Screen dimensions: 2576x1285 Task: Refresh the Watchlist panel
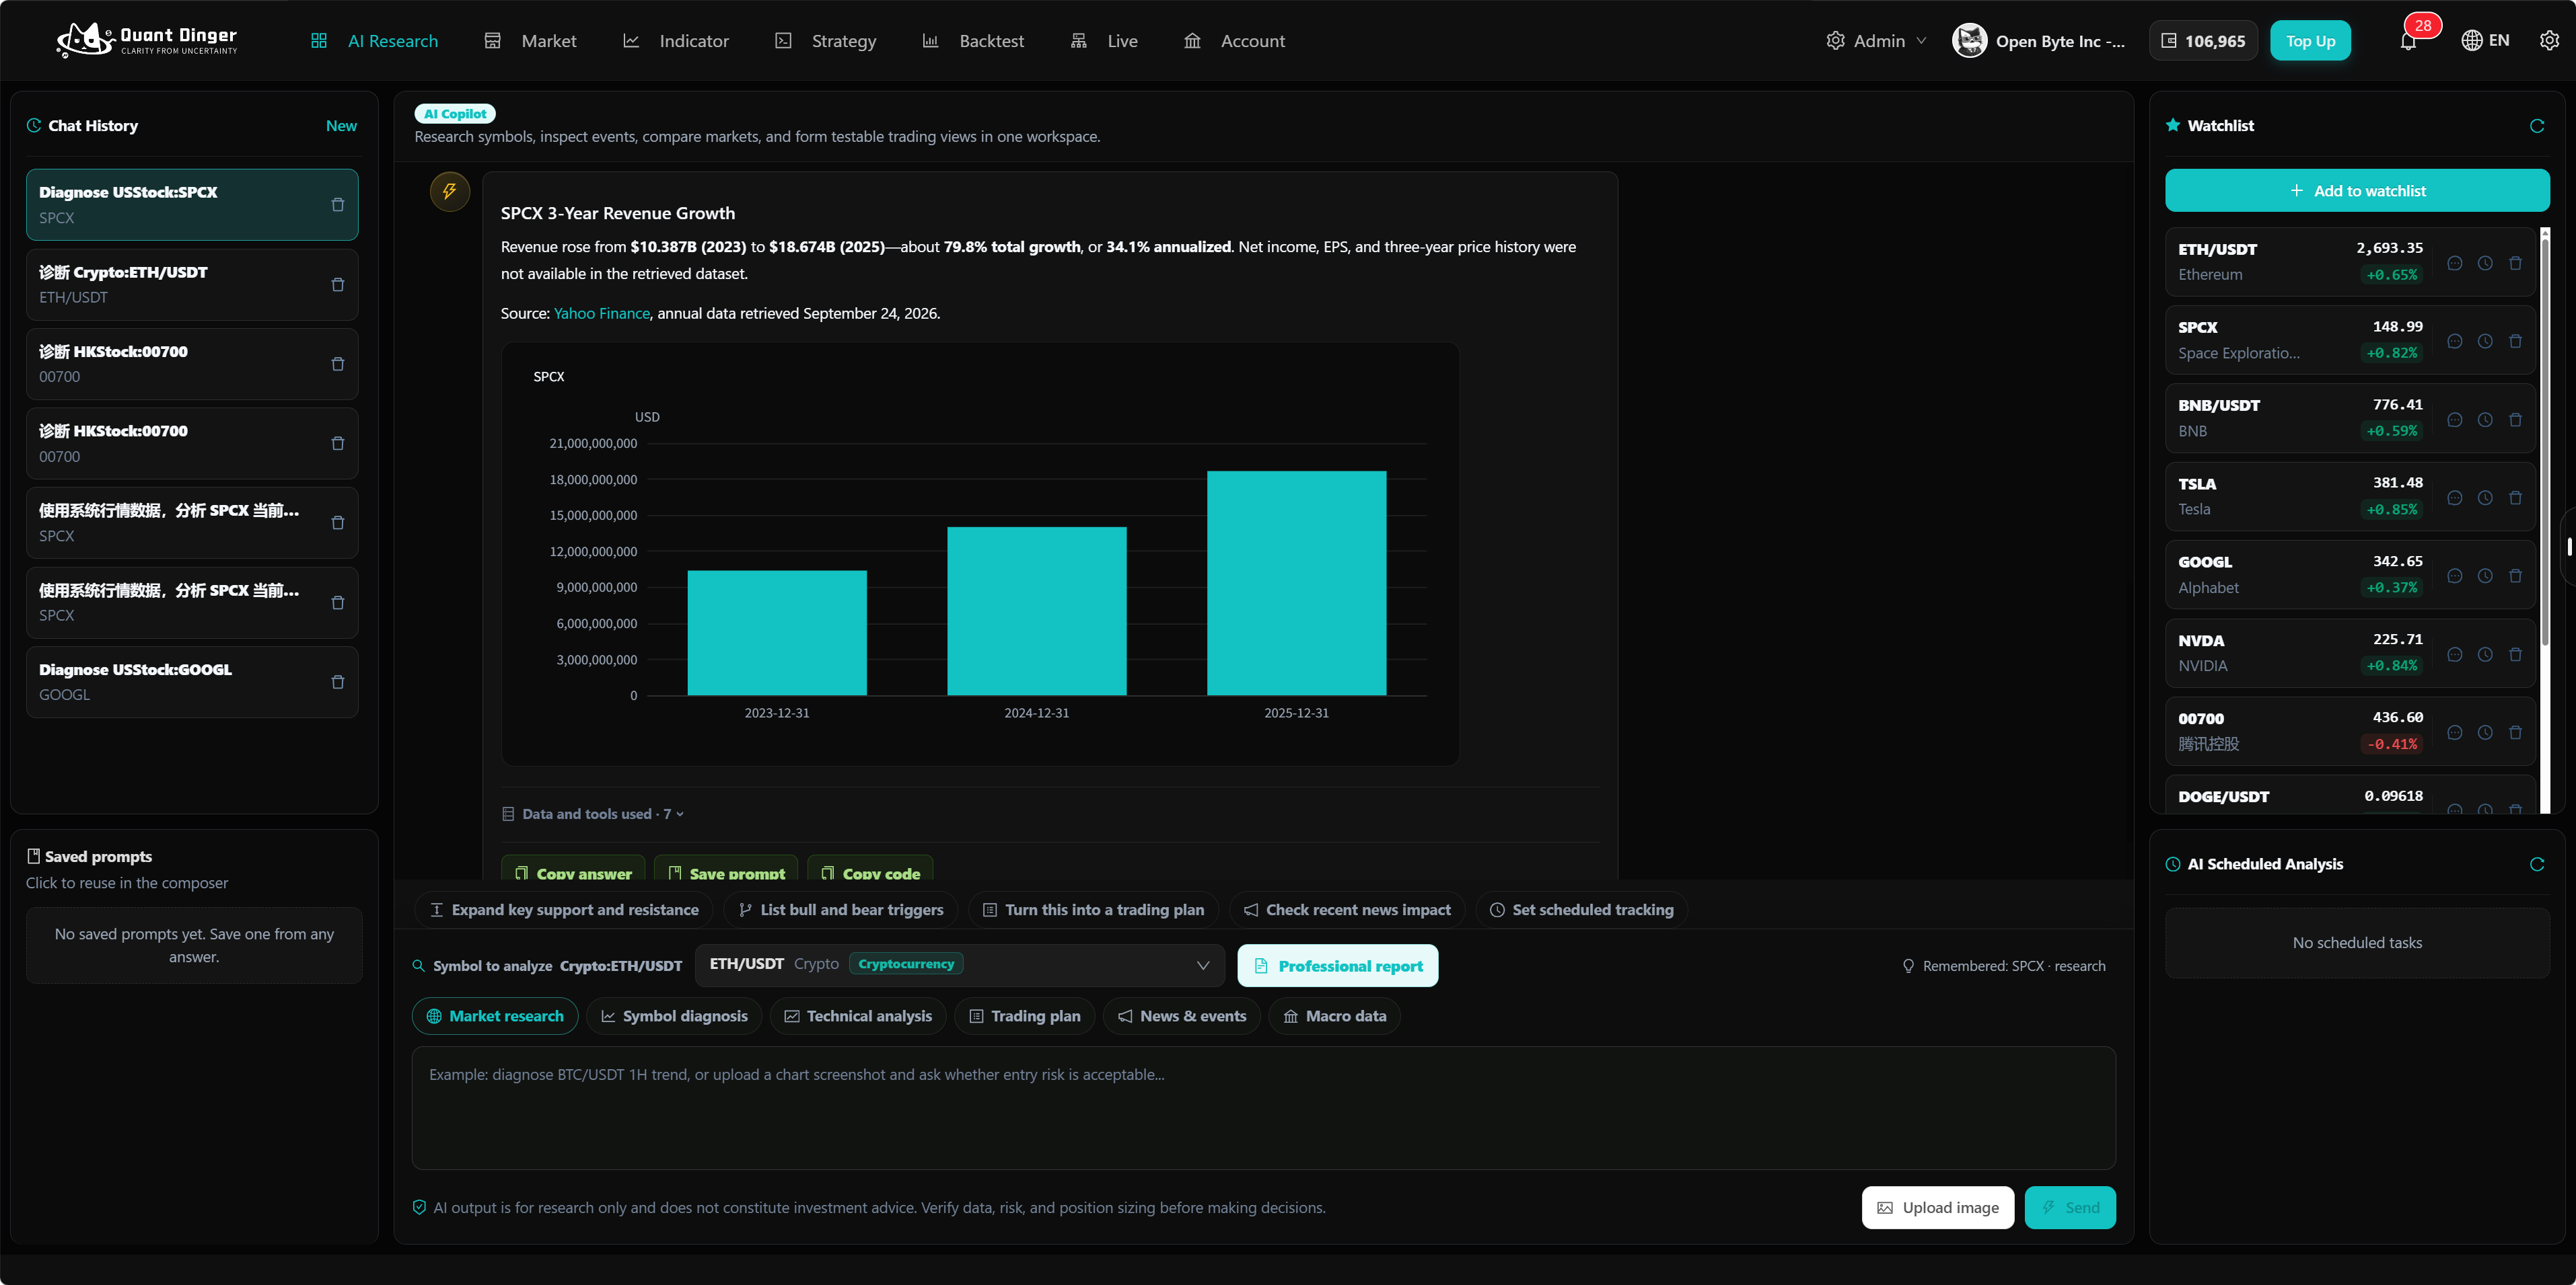tap(2537, 126)
